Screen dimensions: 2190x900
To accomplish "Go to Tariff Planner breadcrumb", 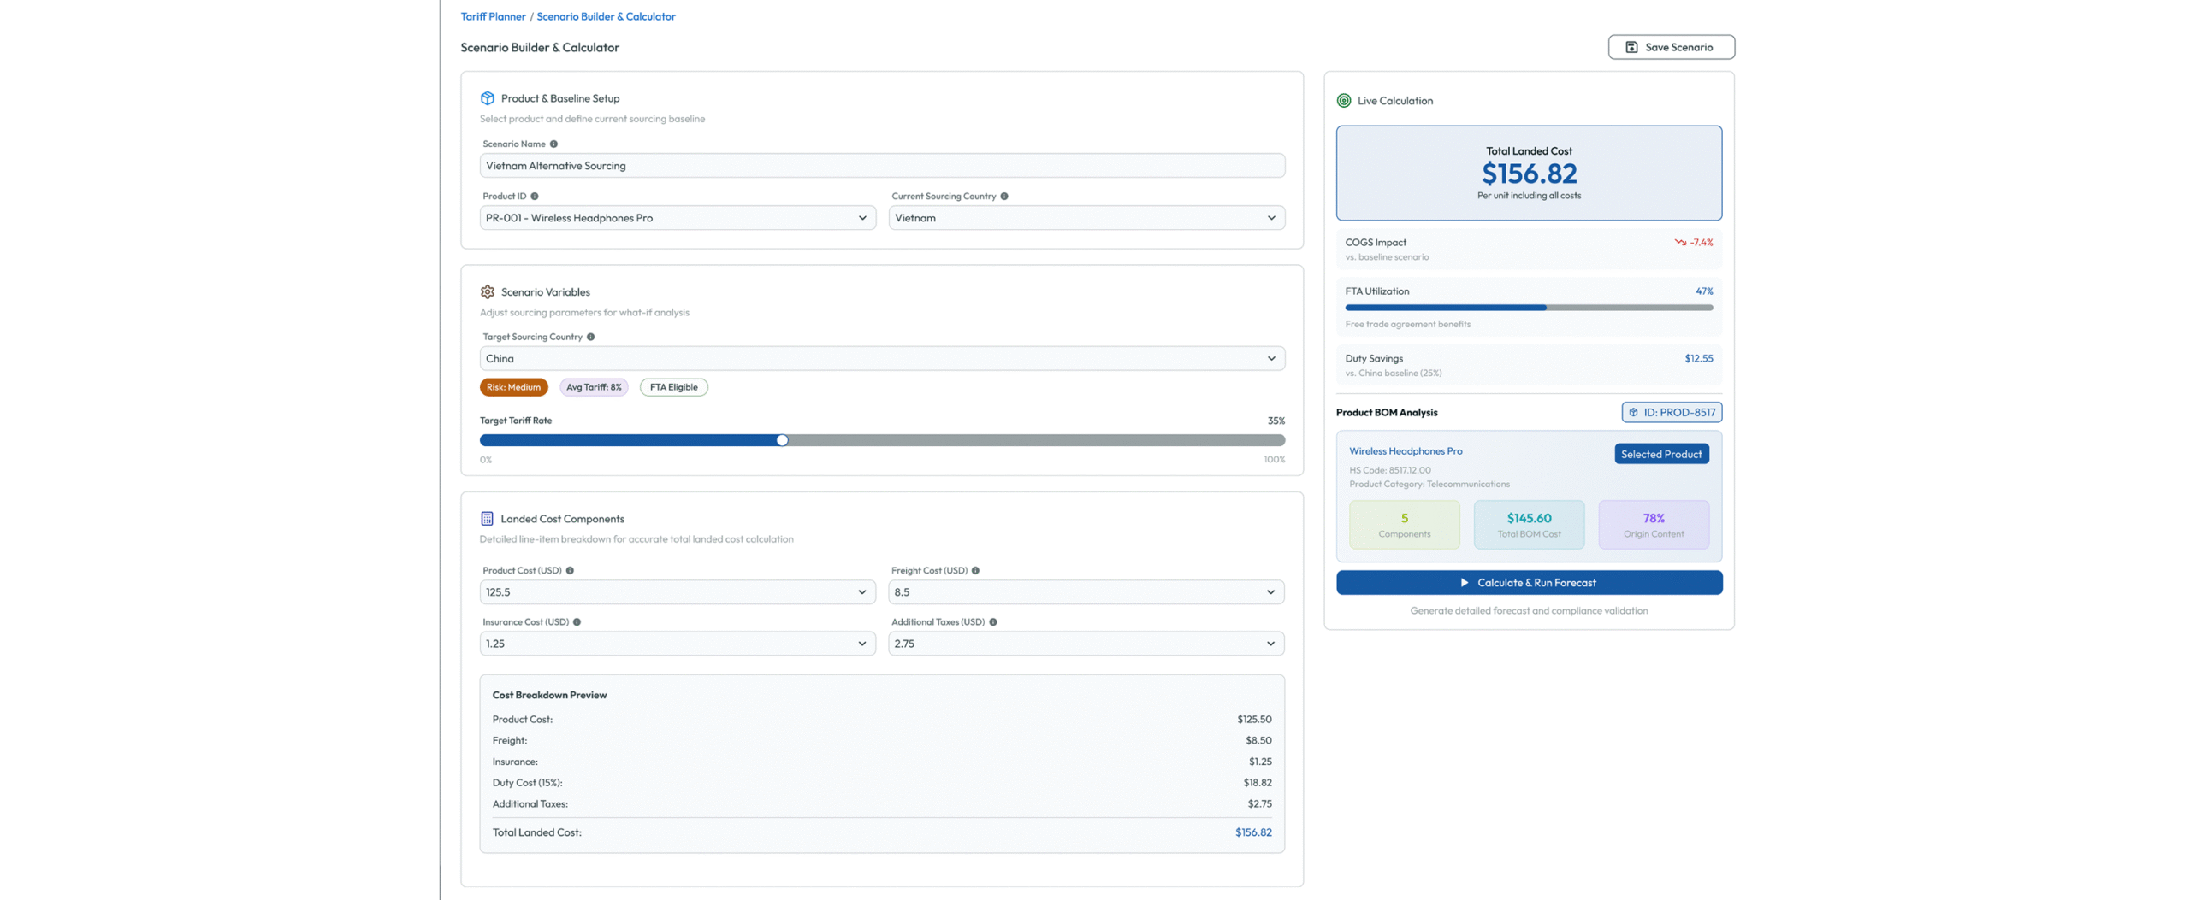I will [493, 16].
